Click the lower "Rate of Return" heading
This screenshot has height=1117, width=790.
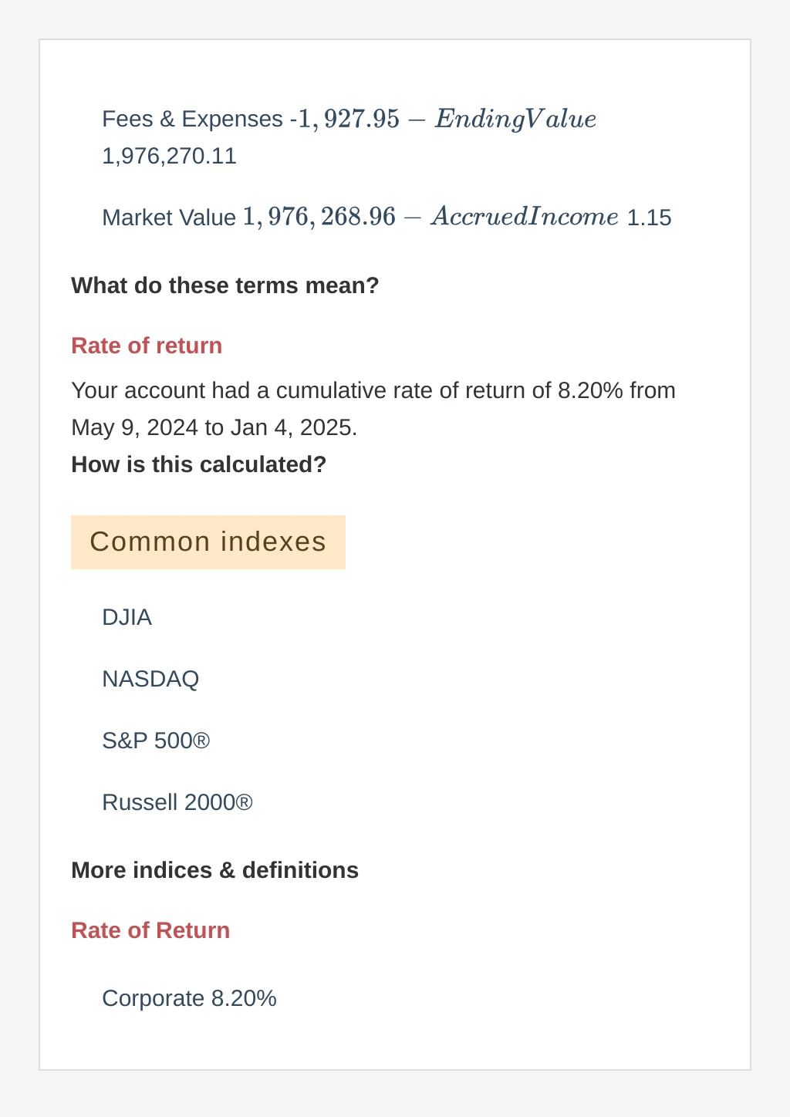tap(150, 930)
